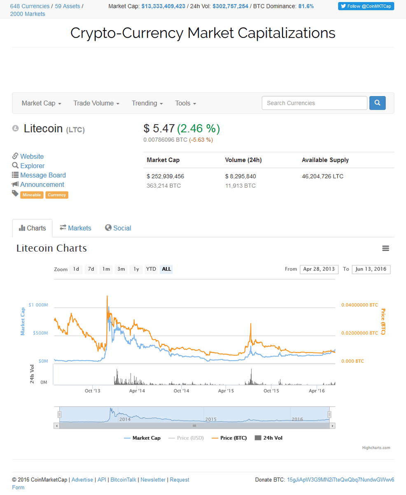
Task: Open the chart hamburger context menu
Action: [385, 248]
